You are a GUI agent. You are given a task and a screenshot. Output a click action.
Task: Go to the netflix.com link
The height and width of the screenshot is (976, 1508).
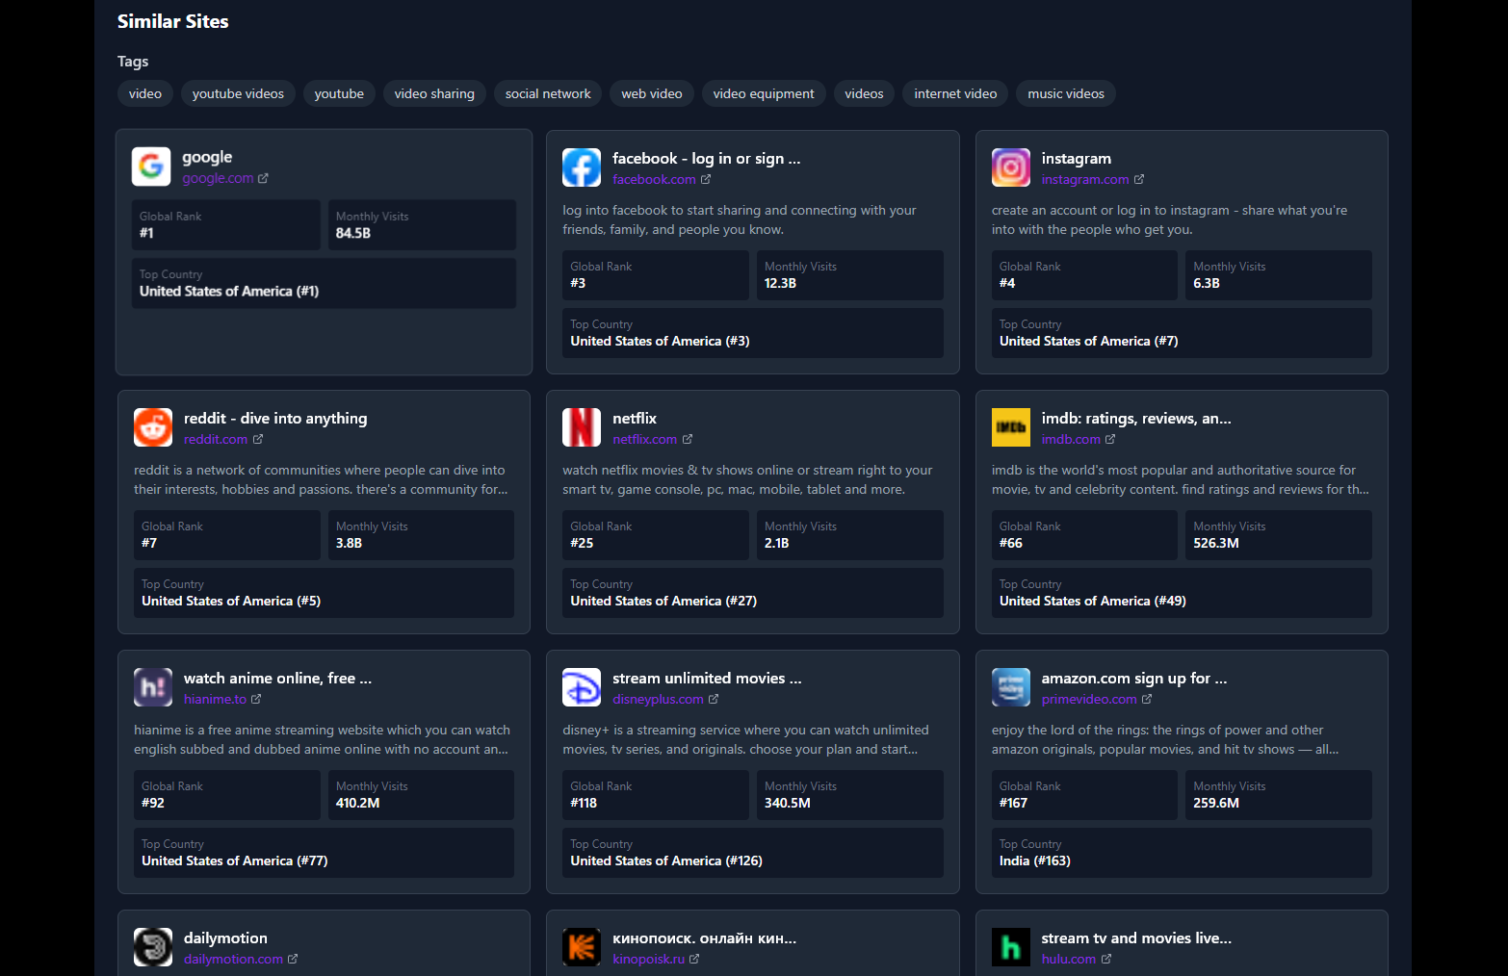[x=645, y=439]
